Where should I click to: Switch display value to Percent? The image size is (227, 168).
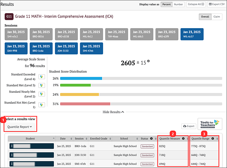tap(167, 4)
